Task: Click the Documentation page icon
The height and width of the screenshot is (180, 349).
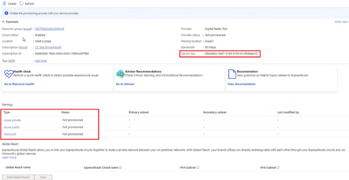Action: click(x=232, y=74)
